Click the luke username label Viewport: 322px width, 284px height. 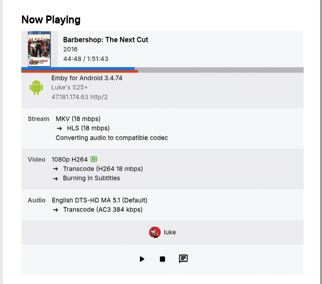[170, 232]
